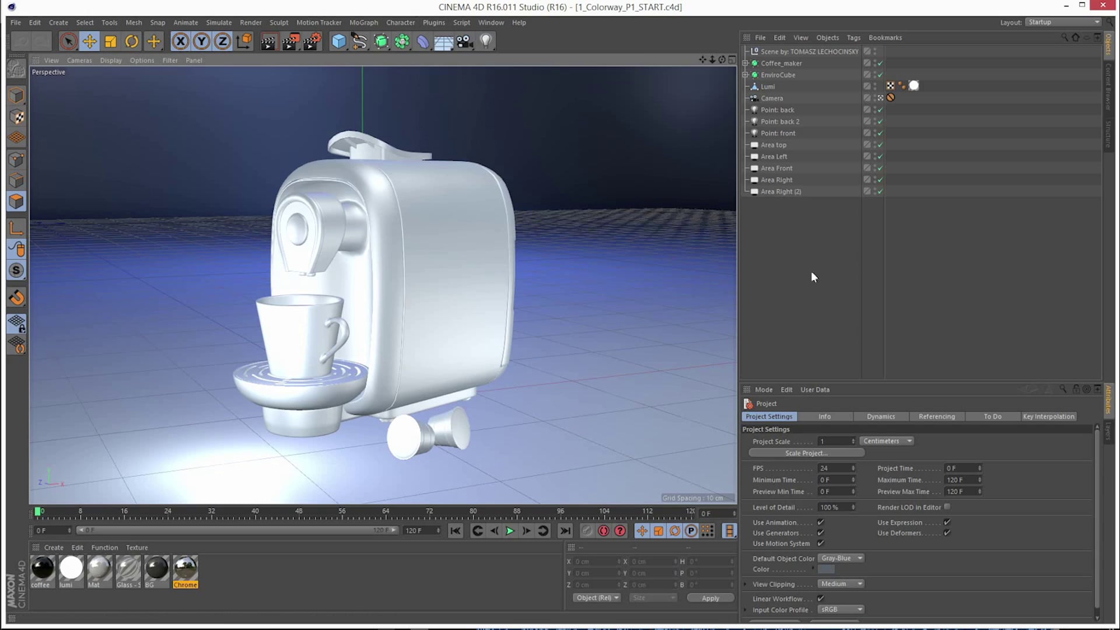
Task: Enable Render LOD in Editor checkbox
Action: (947, 507)
